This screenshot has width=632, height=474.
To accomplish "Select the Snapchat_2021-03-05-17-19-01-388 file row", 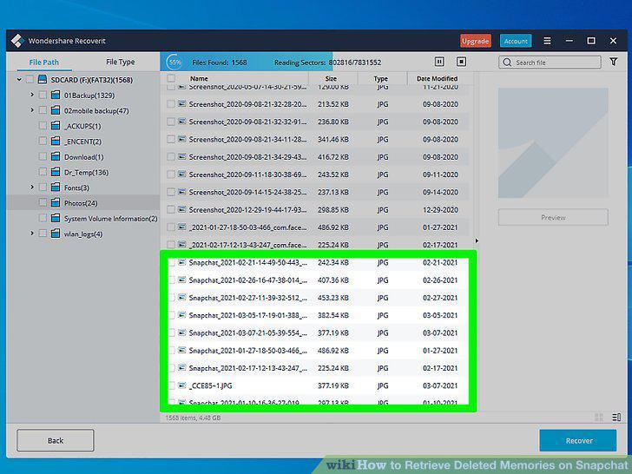I will point(319,315).
